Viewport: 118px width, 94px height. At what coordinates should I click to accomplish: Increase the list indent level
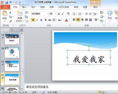(90, 14)
